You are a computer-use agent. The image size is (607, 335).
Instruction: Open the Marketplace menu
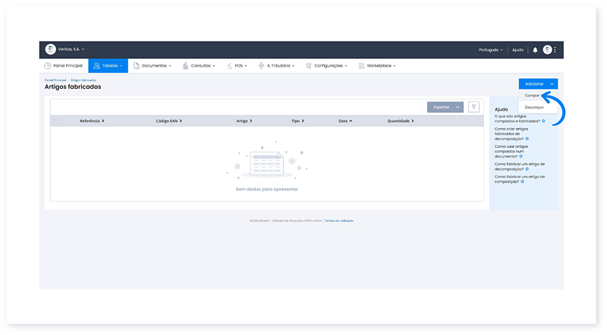click(x=377, y=66)
